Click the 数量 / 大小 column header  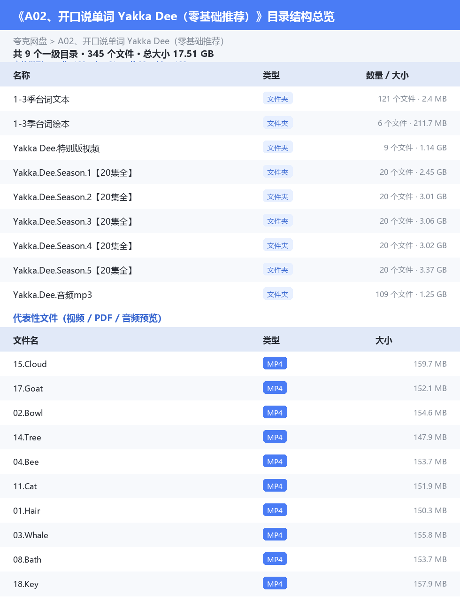coord(387,75)
